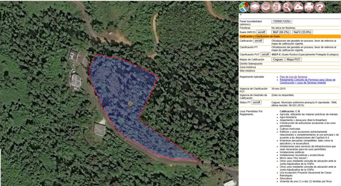Open the Google Maps icon

click(x=244, y=7)
